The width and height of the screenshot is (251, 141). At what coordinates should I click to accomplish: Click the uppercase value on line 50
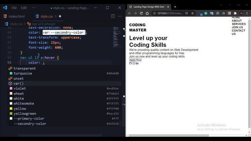point(70,38)
